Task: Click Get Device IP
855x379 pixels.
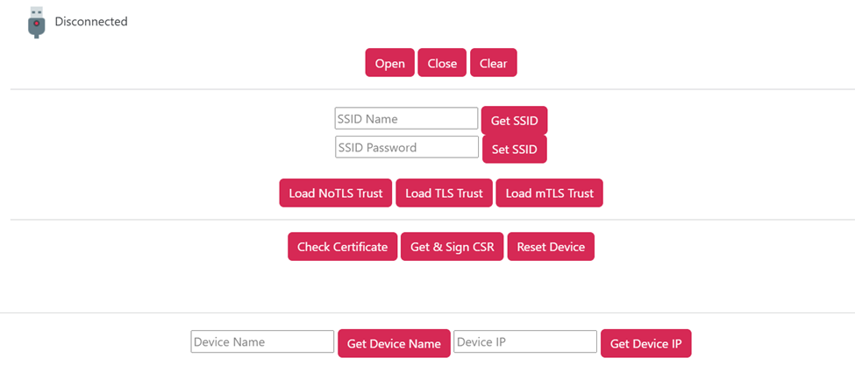Action: pos(646,343)
